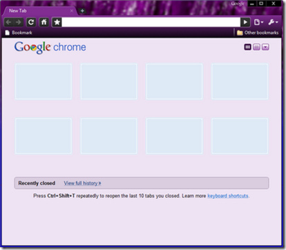
Task: Go forward with the forward arrow button
Action: click(19, 22)
